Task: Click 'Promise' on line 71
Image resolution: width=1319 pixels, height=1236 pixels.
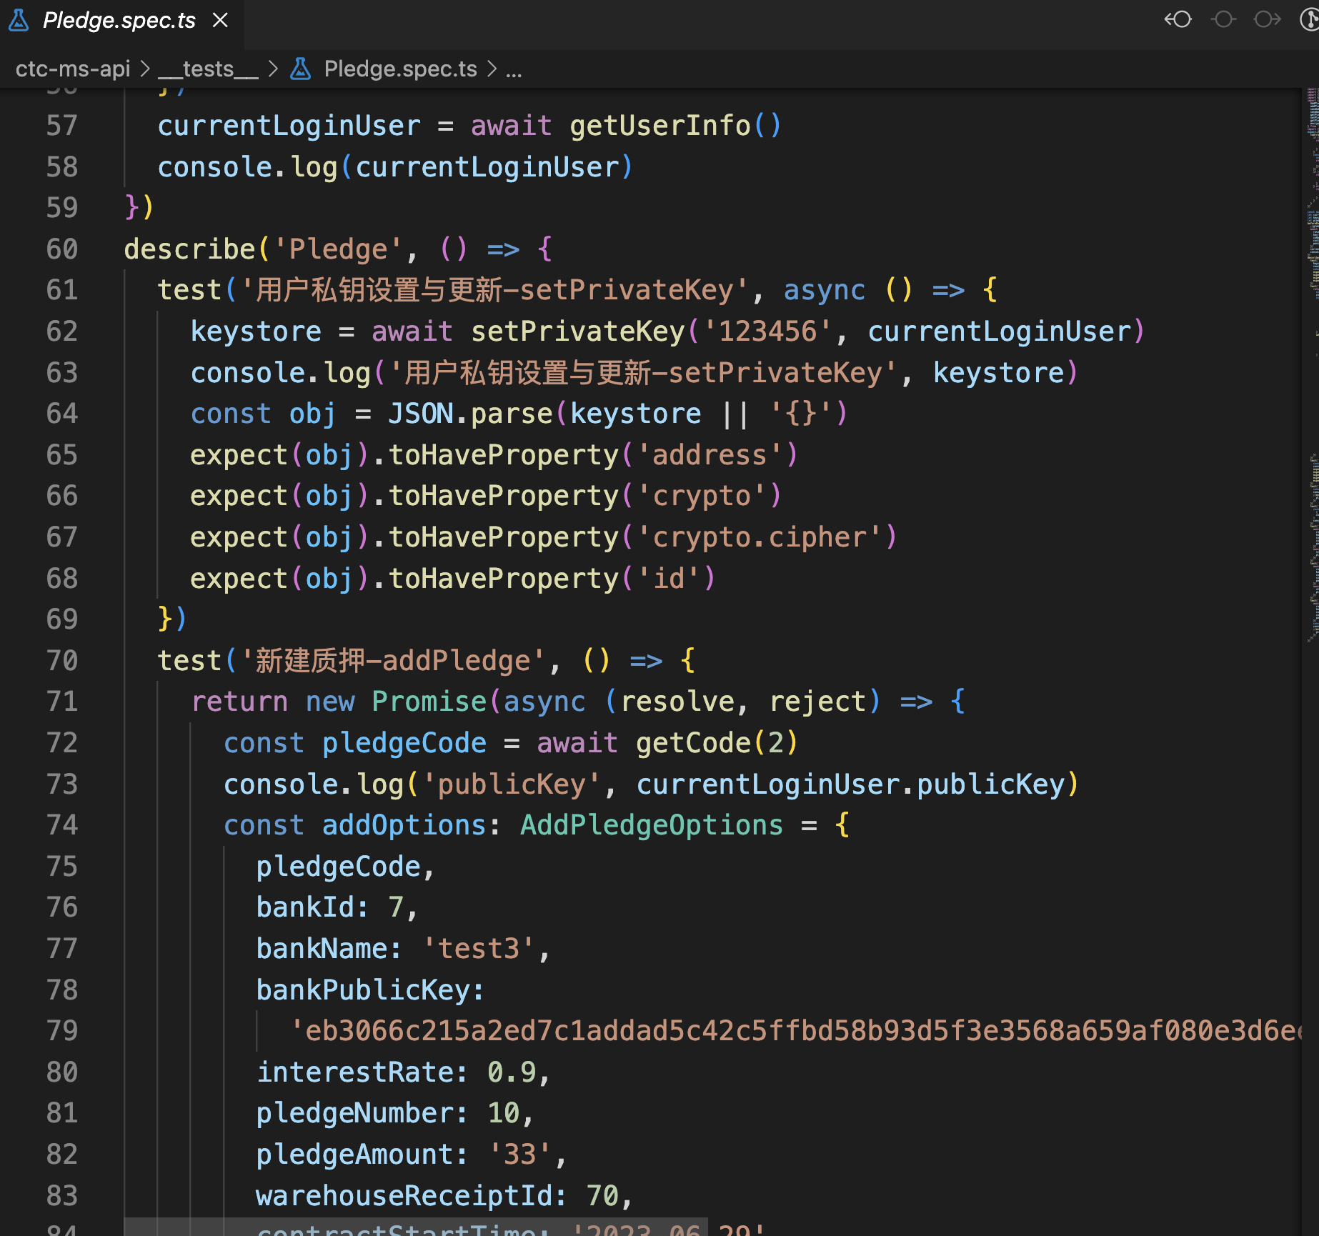Action: click(x=429, y=702)
